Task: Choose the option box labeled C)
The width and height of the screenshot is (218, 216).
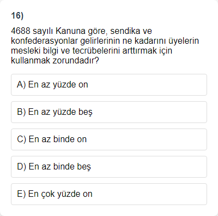Action: (x=109, y=139)
